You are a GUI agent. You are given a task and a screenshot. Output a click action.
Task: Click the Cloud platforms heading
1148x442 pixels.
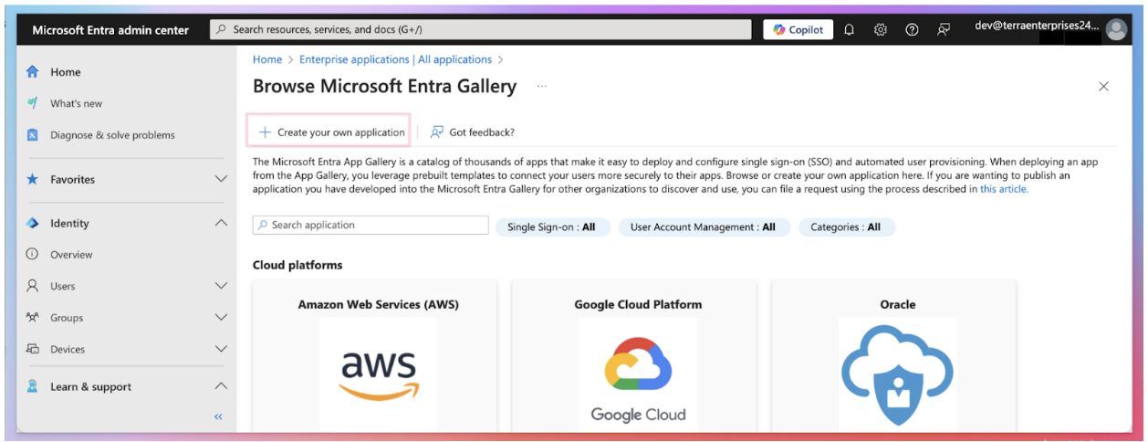click(297, 265)
